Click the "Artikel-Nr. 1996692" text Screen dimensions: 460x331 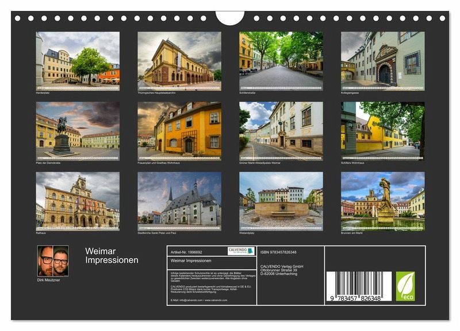(186, 252)
